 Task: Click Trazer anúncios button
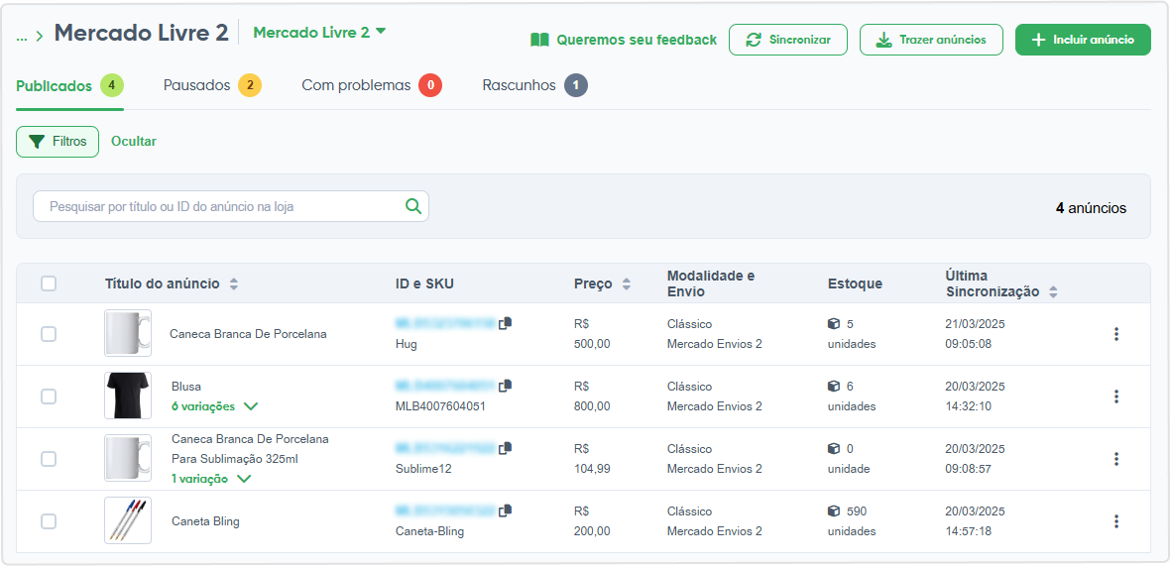tap(931, 40)
